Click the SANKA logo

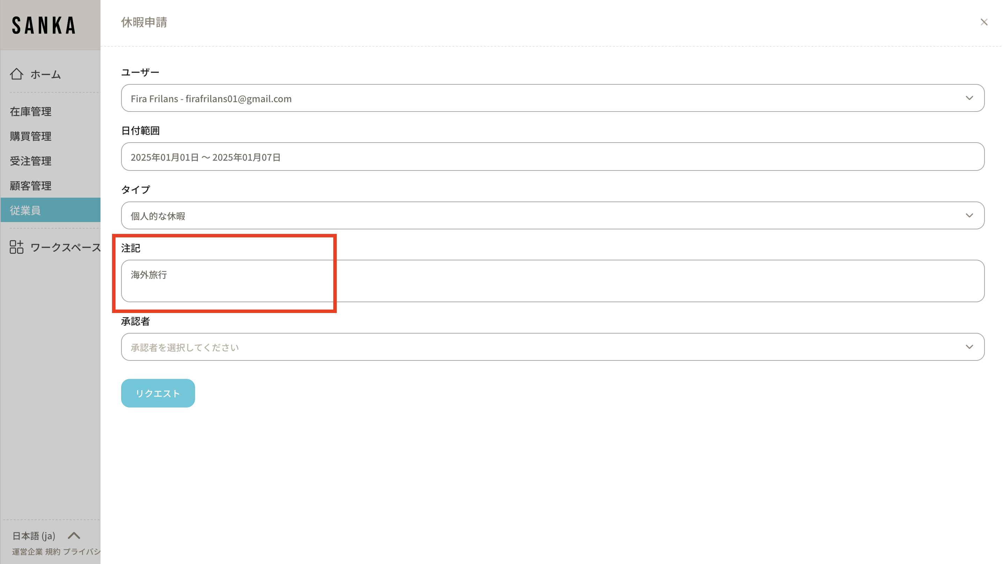tap(44, 25)
